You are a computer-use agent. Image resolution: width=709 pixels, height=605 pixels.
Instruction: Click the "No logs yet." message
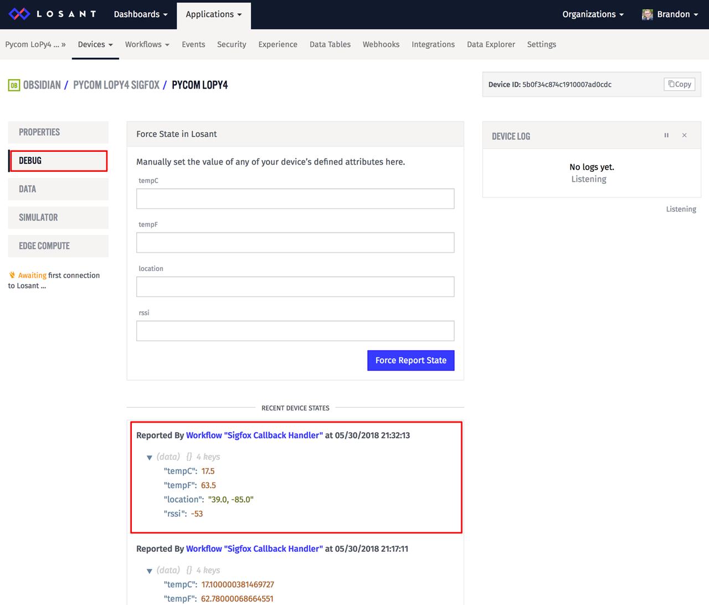pos(592,167)
